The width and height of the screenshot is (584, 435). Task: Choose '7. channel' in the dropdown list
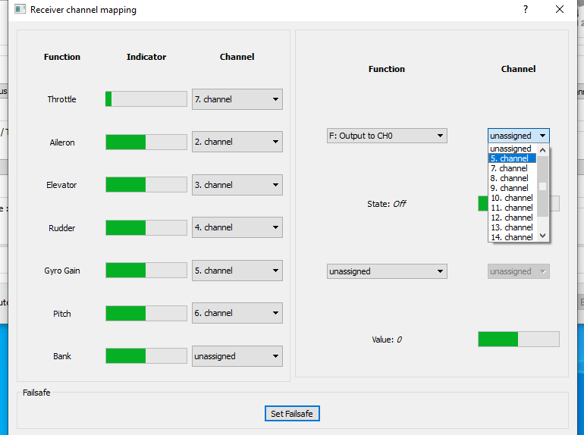click(x=513, y=168)
